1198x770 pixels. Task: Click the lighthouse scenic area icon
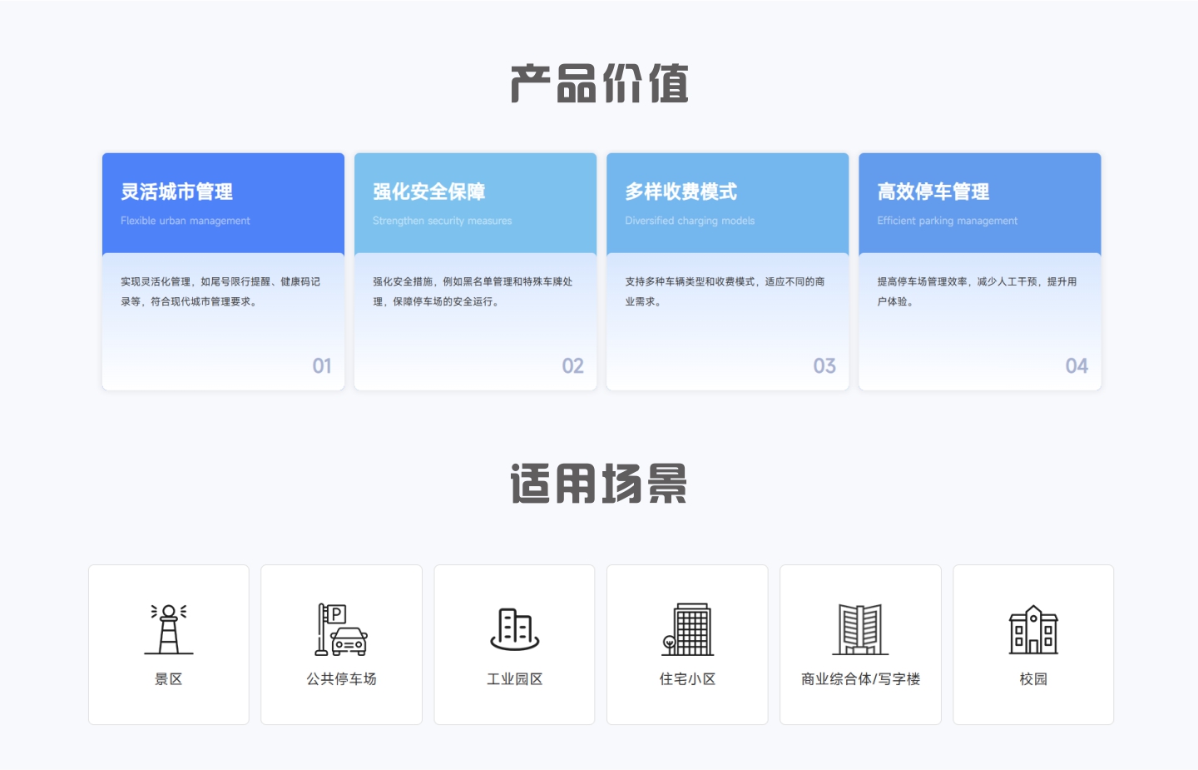pos(169,629)
